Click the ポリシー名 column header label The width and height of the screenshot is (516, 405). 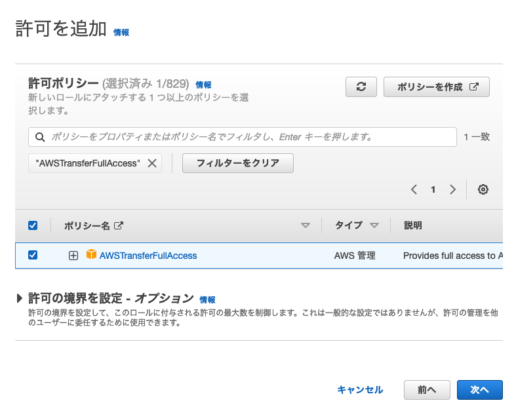pyautogui.click(x=87, y=225)
